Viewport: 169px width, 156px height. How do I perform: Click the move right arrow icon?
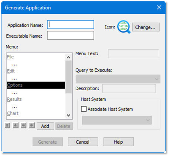point(32,126)
